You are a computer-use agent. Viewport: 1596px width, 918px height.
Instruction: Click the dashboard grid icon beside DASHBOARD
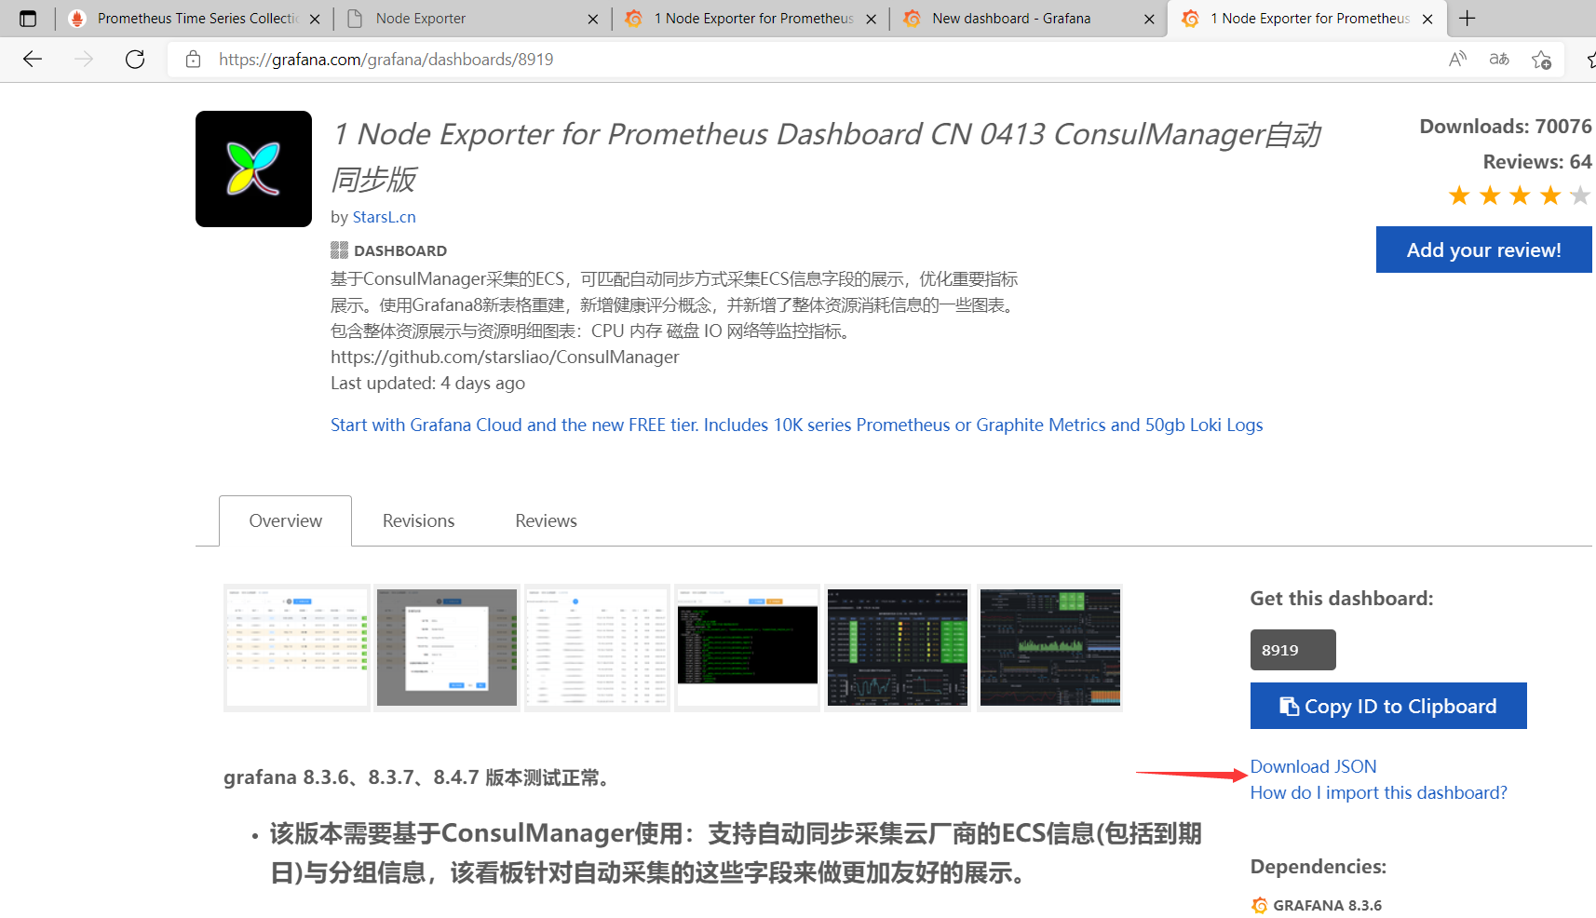[339, 250]
